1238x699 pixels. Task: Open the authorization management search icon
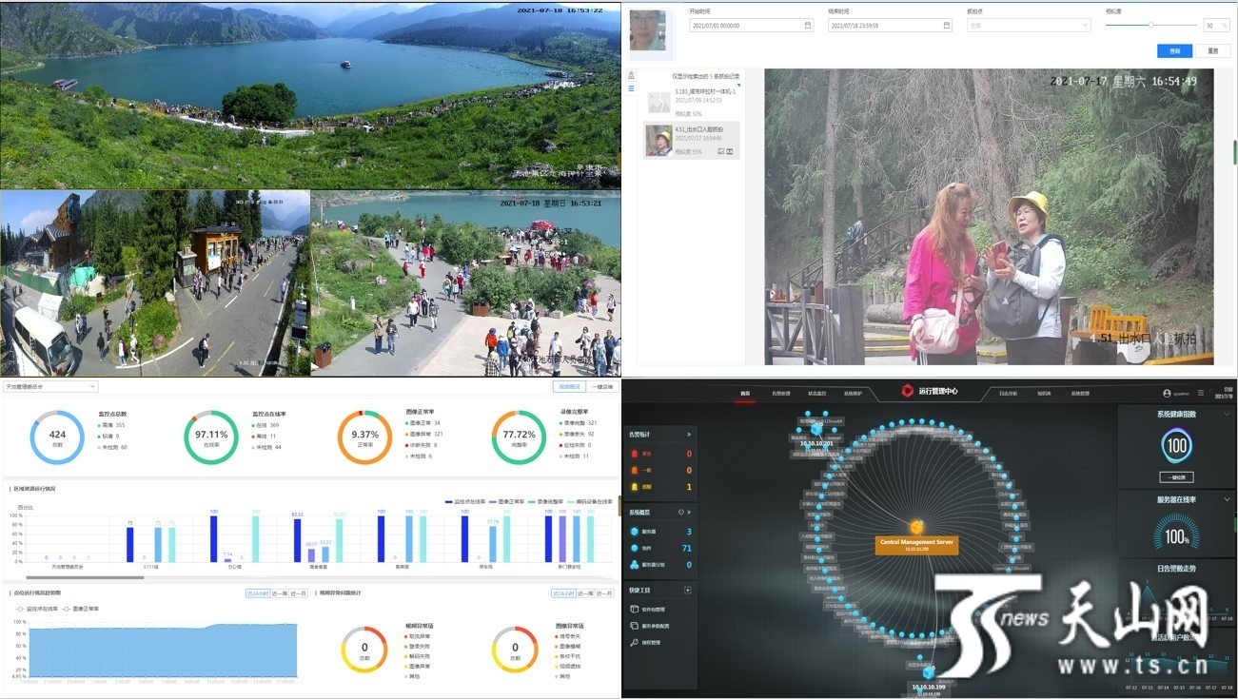pos(634,643)
